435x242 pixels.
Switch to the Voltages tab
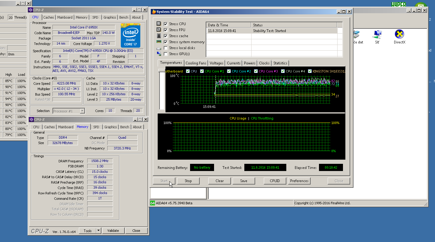pos(216,63)
